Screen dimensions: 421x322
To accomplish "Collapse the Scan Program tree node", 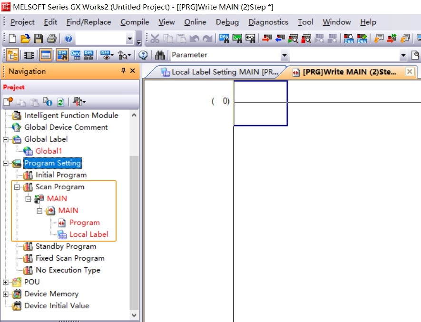I will click(x=17, y=187).
